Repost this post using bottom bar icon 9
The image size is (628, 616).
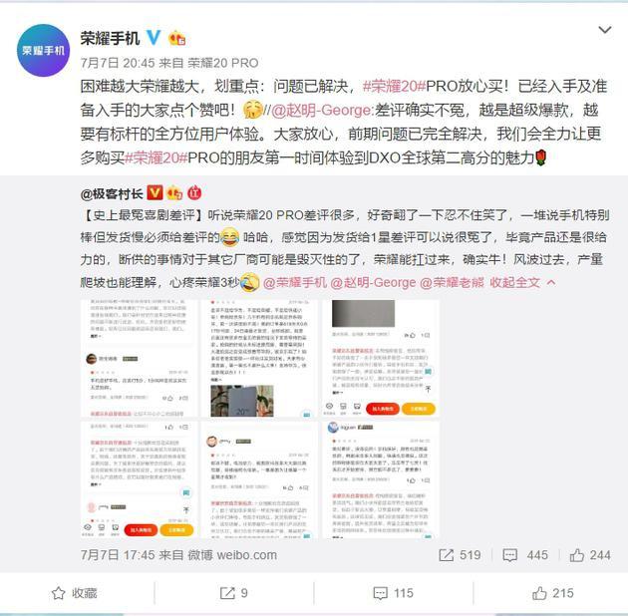click(233, 593)
